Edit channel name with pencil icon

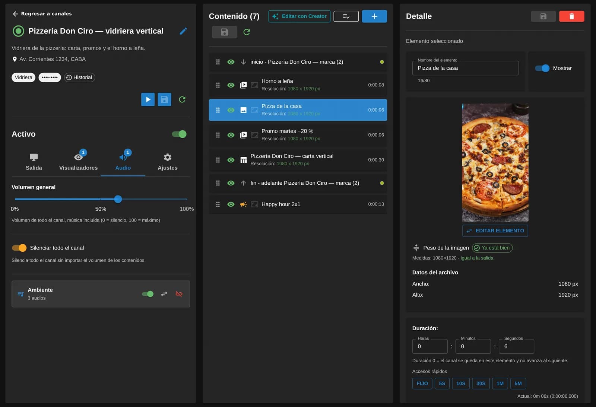point(183,31)
